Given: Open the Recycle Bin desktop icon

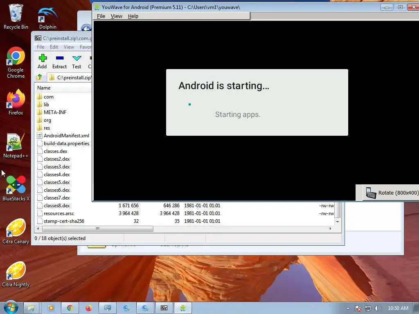Looking at the screenshot, I should click(16, 16).
